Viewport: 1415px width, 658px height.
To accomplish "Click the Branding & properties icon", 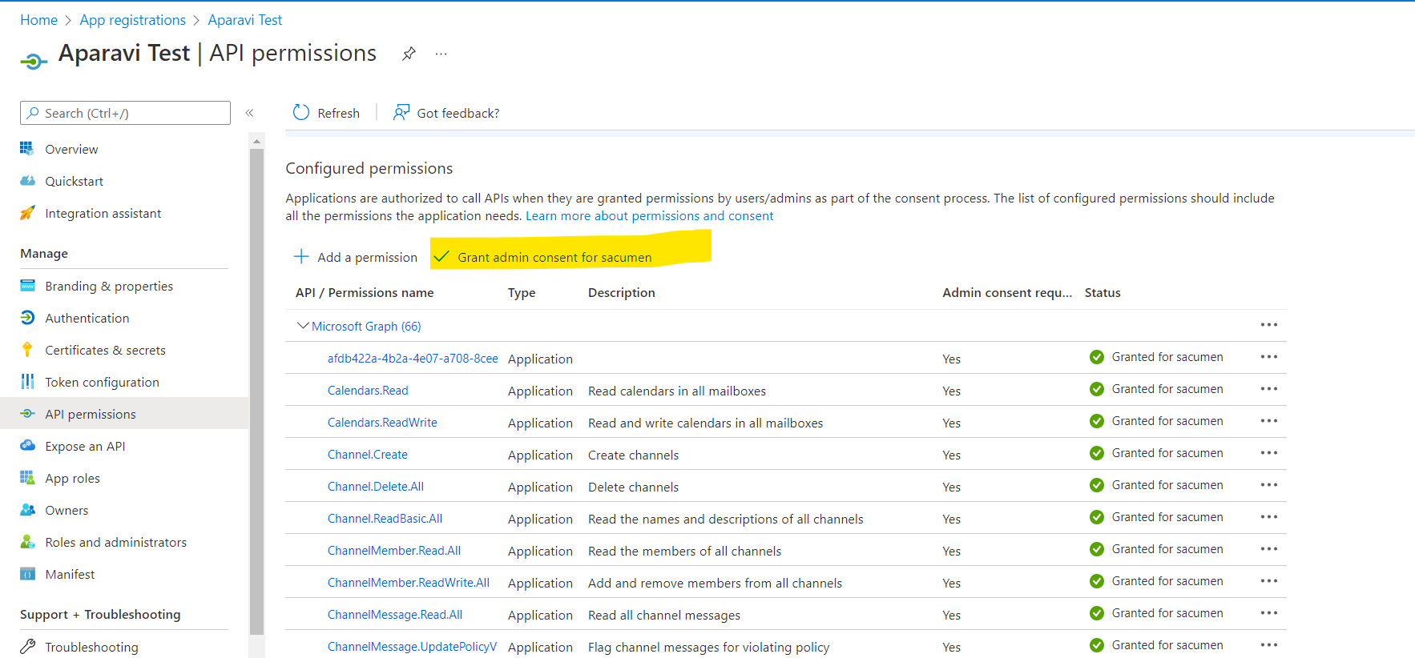I will 27,285.
